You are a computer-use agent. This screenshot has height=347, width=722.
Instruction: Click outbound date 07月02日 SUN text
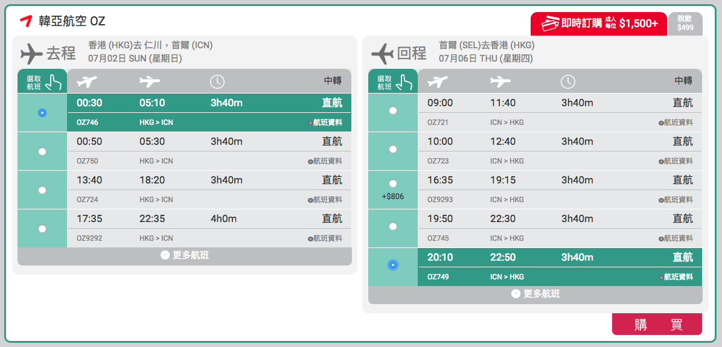pos(135,59)
